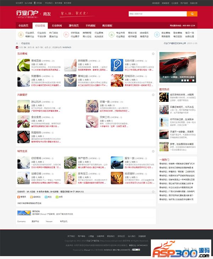Open the lightbulb icon for 互助问答 forum
The height and width of the screenshot is (259, 213).
pos(117,65)
